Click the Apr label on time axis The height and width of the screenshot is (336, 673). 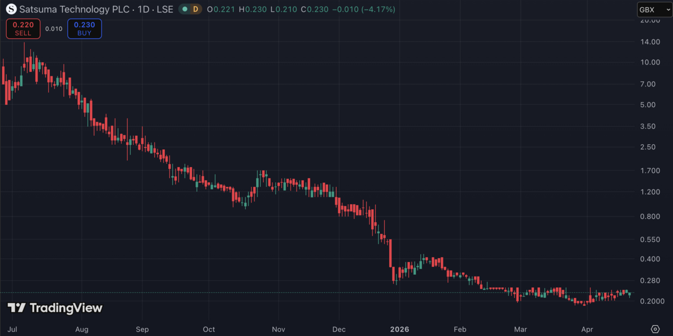[587, 329]
